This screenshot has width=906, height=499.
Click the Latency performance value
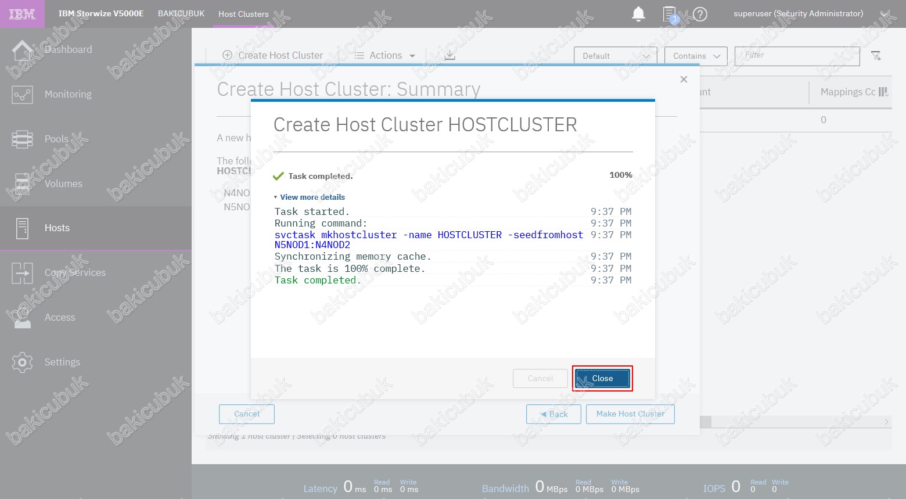[x=355, y=487]
